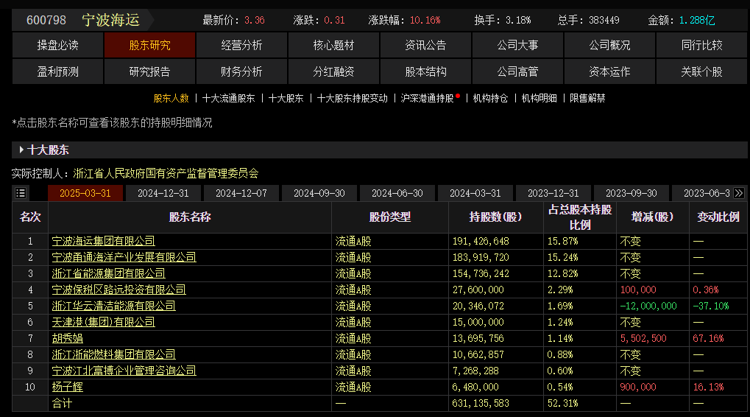
Task: Click stock code 600798
Action: (x=46, y=20)
